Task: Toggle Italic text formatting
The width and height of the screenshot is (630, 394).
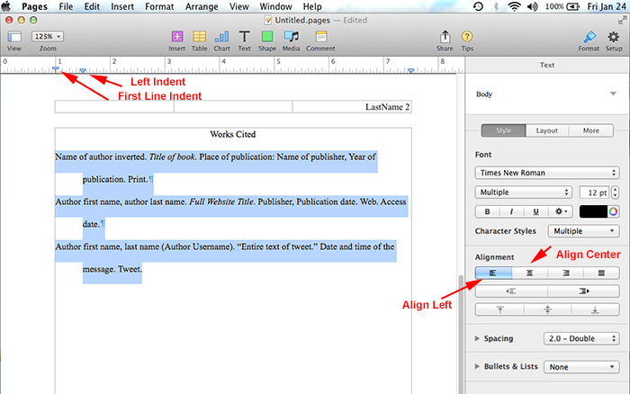Action: (511, 211)
